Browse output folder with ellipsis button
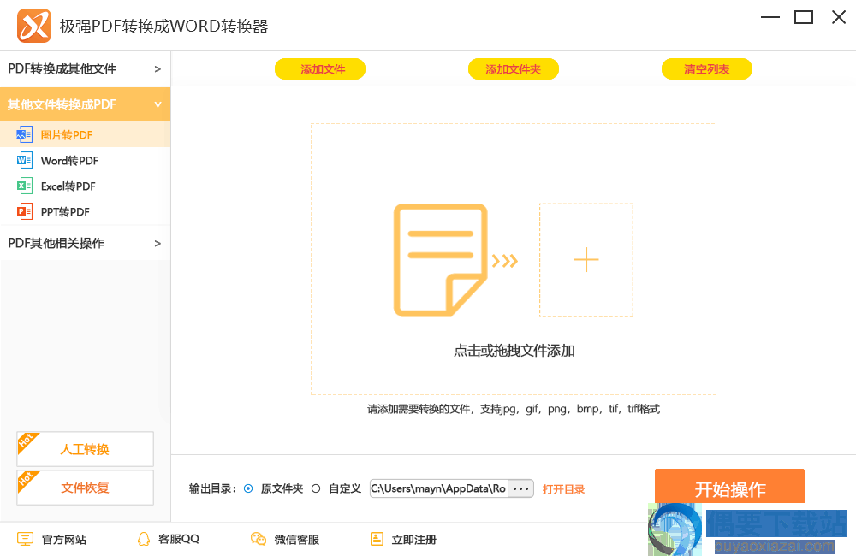This screenshot has width=856, height=556. click(520, 488)
